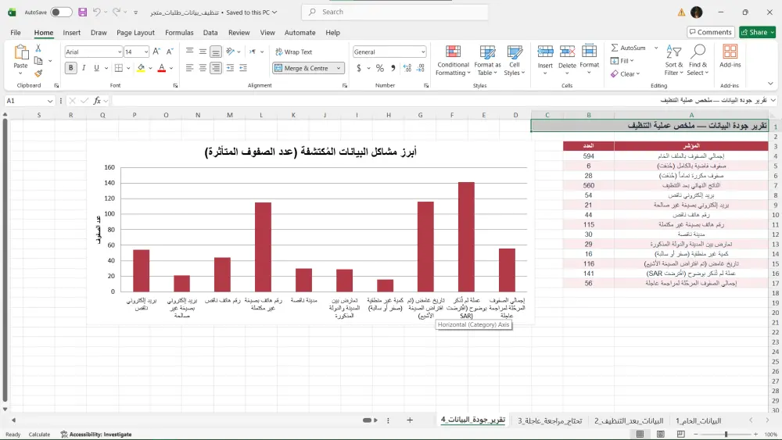Click the Comma Style icon
This screenshot has height=440, width=782.
pyautogui.click(x=393, y=68)
